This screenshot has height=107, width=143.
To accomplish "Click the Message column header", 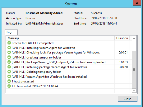I will 60,38.
